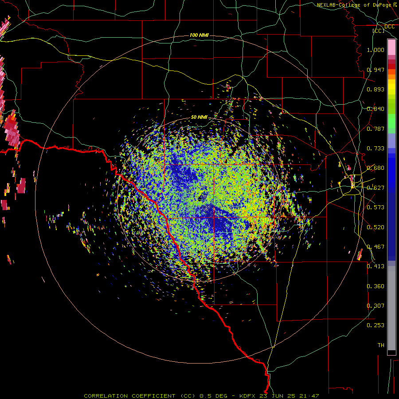Click the radar site center black spot
This screenshot has width=399, height=399.
[x=201, y=198]
